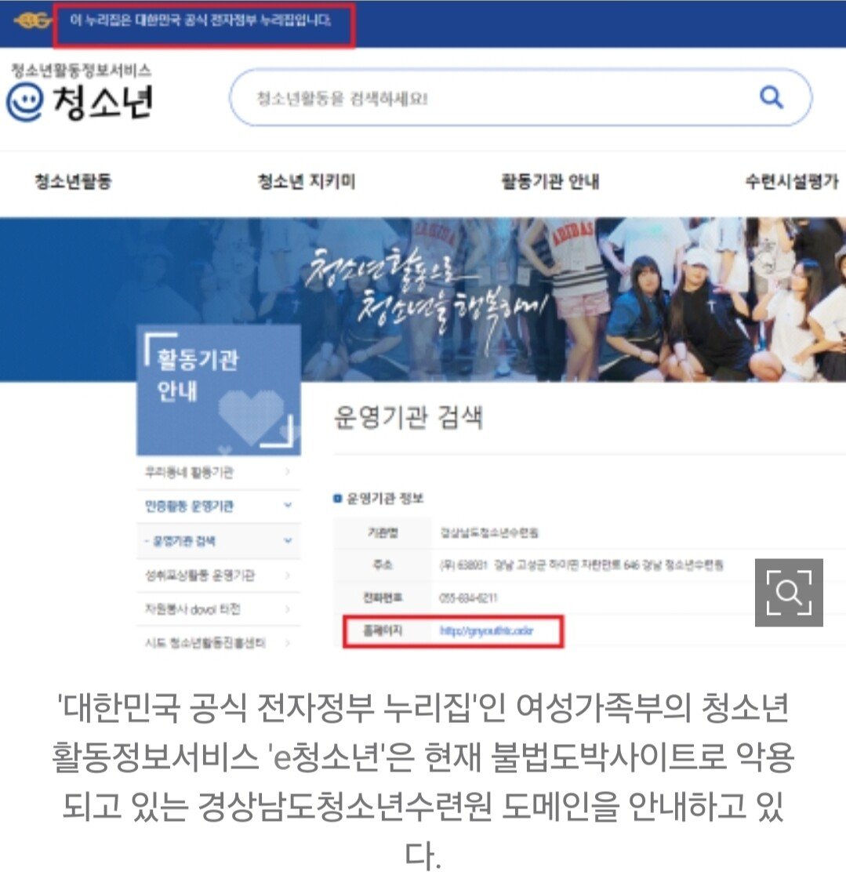Viewport: 846px width, 886px height.
Task: Click the official e-government notice text
Action: 201,21
